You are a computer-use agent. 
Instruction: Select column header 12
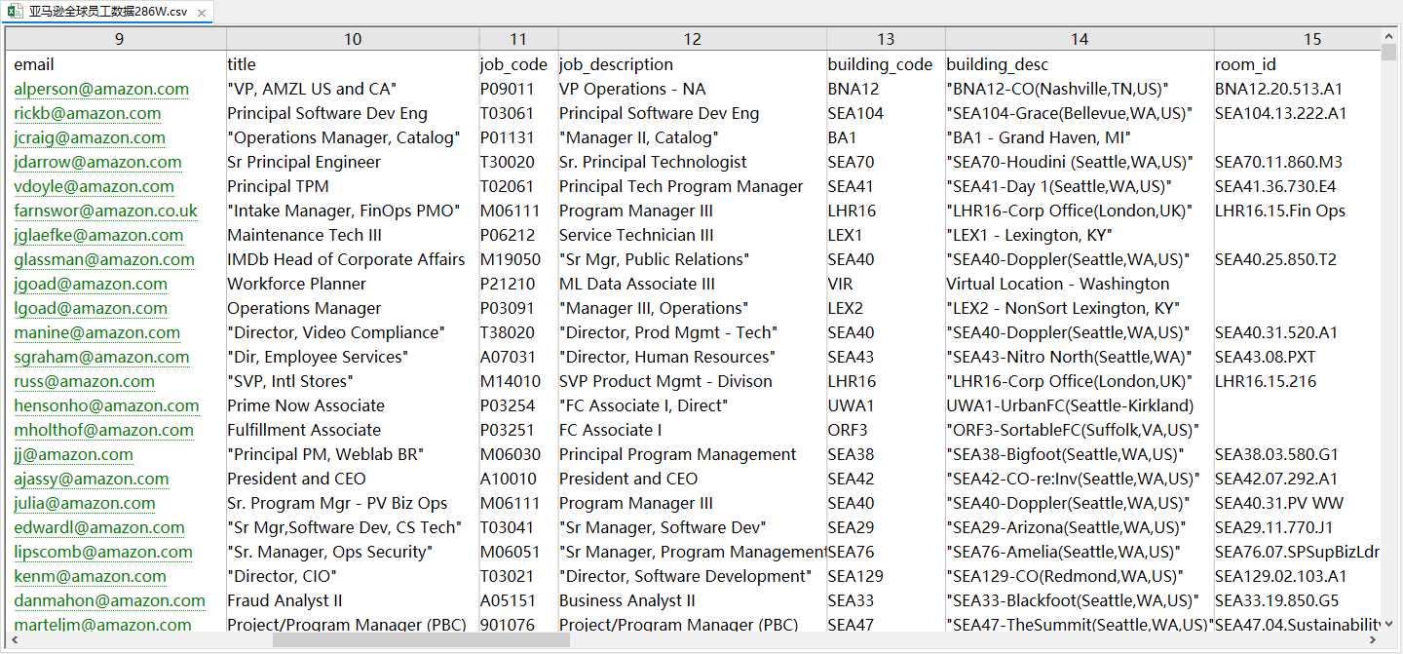692,39
